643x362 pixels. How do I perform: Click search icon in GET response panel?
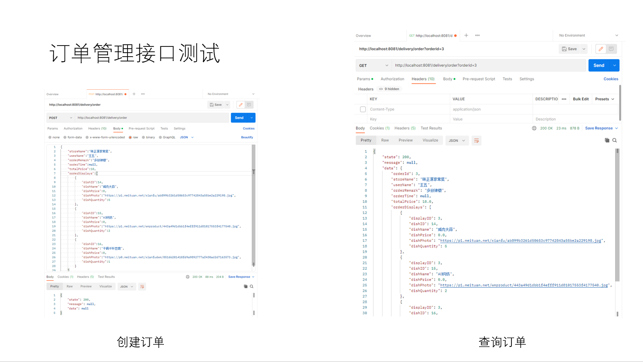click(x=615, y=140)
